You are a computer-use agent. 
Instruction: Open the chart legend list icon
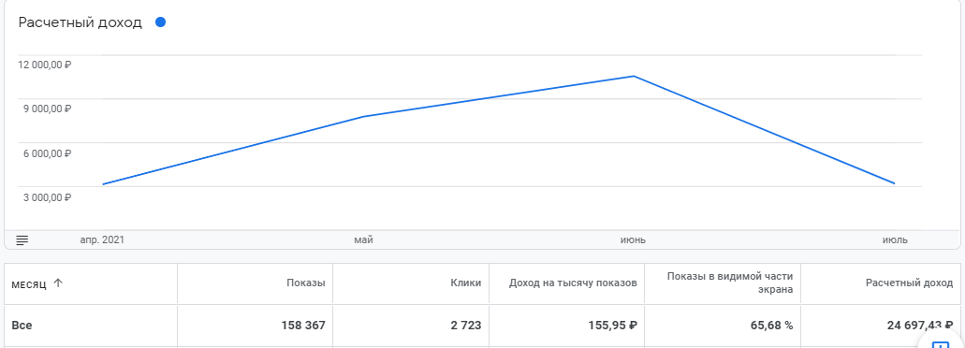(22, 240)
